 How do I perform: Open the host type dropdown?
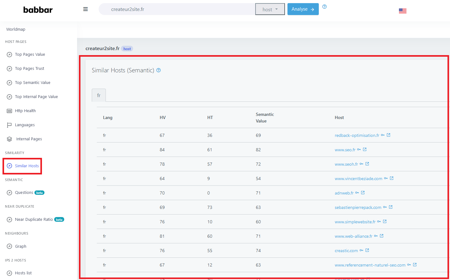tap(270, 9)
